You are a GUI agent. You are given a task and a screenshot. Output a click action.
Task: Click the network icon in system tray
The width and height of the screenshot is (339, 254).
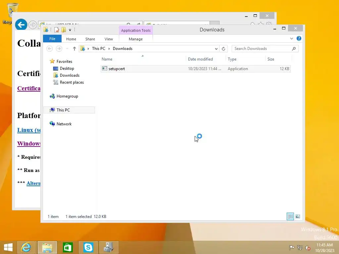point(300,247)
